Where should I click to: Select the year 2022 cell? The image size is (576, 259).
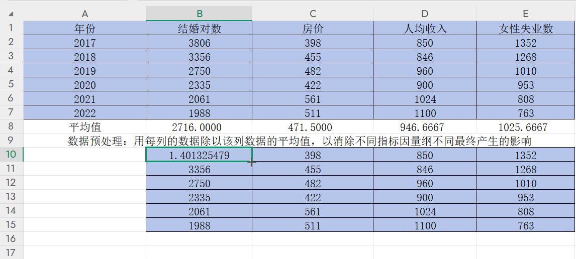[85, 112]
